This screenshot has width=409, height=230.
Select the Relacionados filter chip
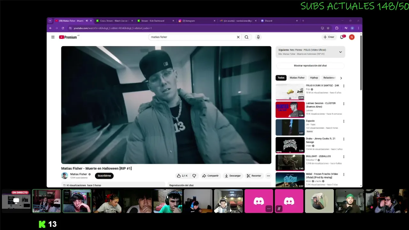coord(329,78)
